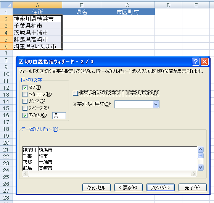Click the キャンセル button

point(97,187)
